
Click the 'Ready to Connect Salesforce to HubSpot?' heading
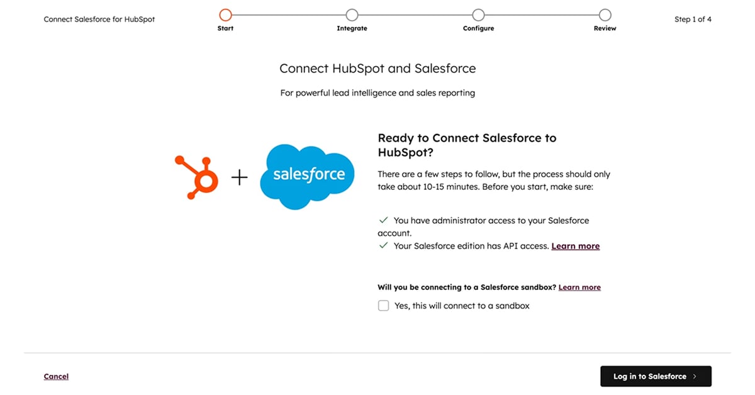(x=467, y=145)
